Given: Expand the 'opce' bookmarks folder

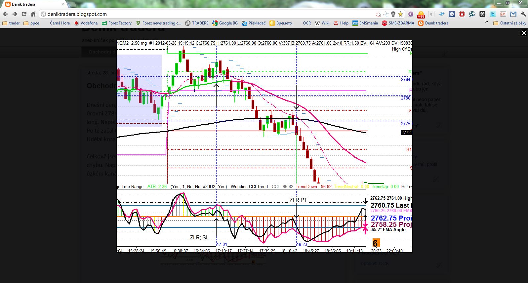Looking at the screenshot, I should coord(31,23).
